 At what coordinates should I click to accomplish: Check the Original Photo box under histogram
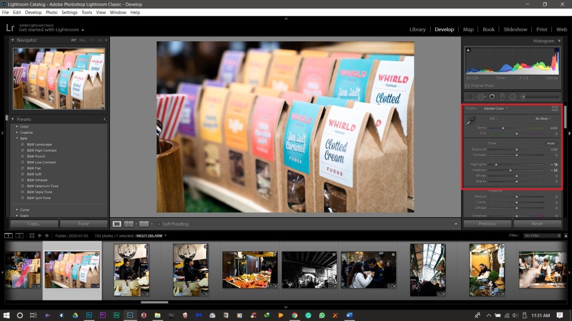click(468, 85)
